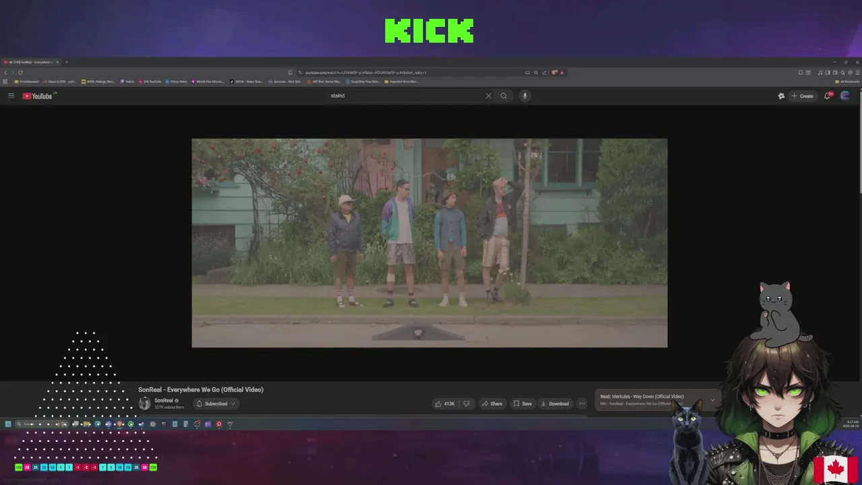This screenshot has width=862, height=485.
Task: Open the YouTube notifications bell
Action: (x=828, y=96)
